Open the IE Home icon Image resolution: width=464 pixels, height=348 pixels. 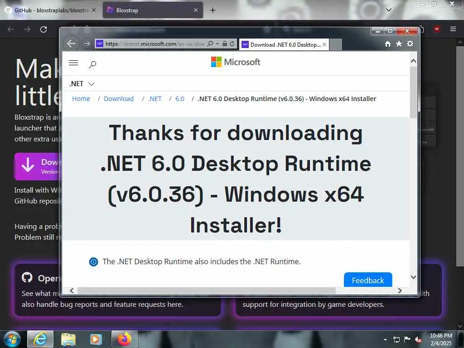[388, 44]
